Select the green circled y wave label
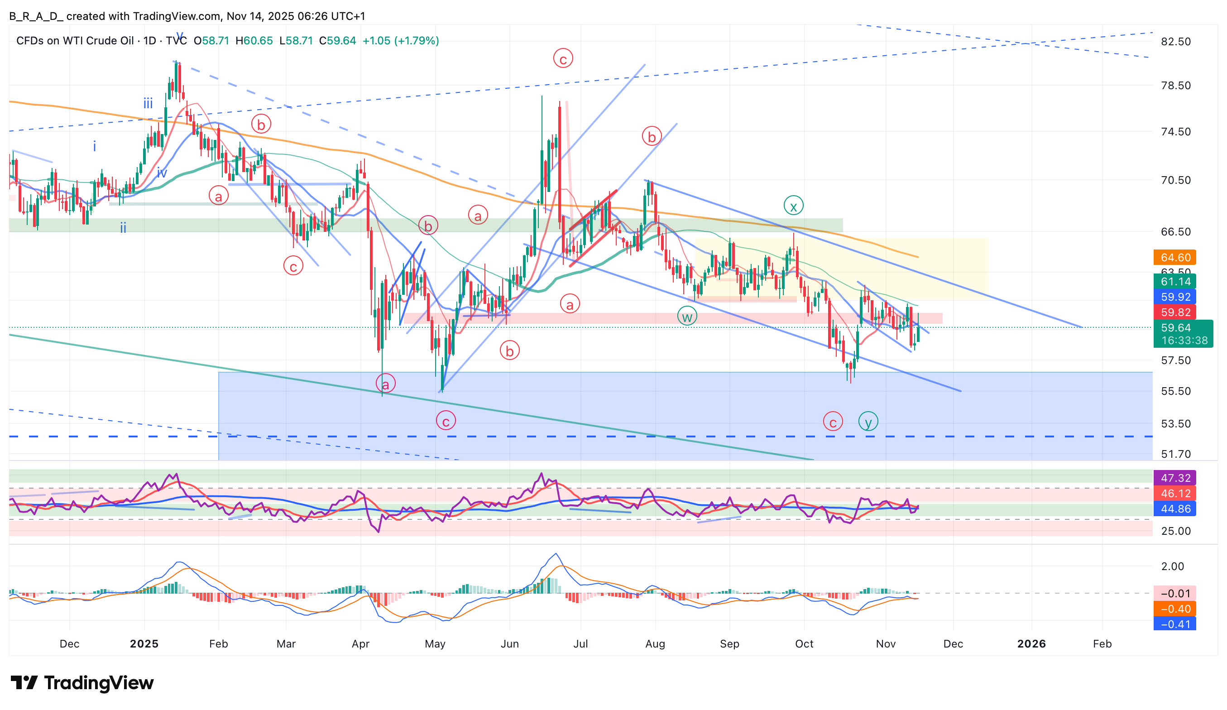Viewport: 1227px width, 710px height. (868, 422)
